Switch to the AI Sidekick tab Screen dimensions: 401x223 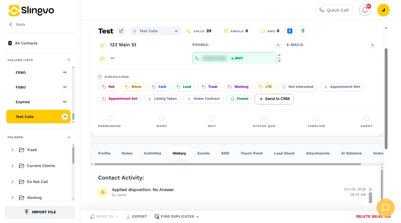coord(351,153)
